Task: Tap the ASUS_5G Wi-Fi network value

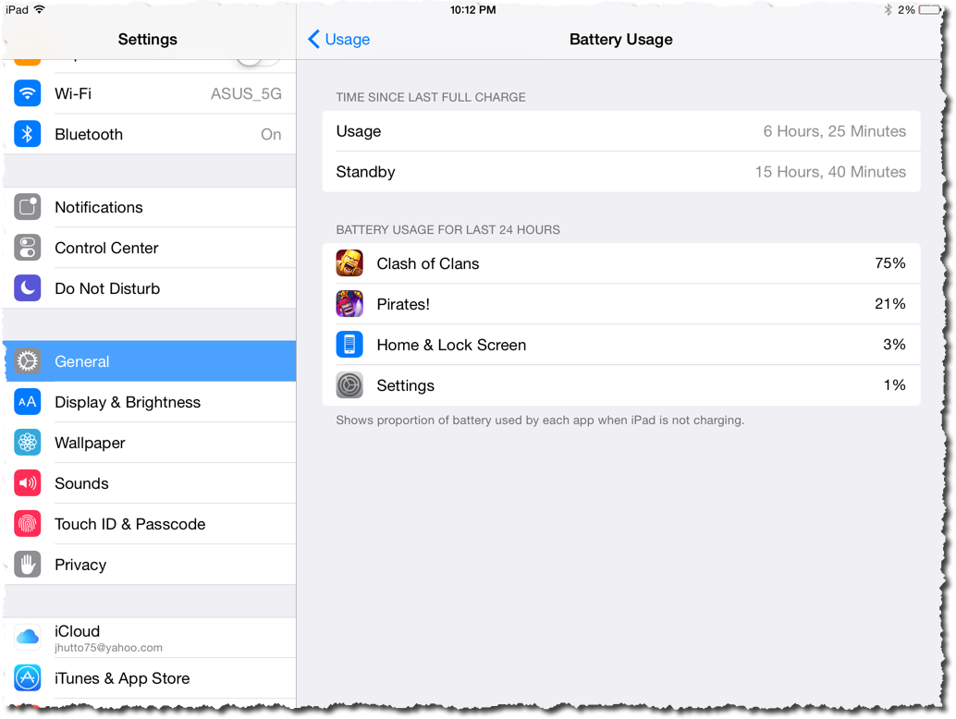Action: pyautogui.click(x=246, y=94)
